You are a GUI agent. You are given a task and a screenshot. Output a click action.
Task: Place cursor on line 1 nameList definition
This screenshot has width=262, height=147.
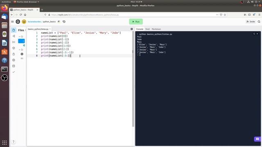81,33
